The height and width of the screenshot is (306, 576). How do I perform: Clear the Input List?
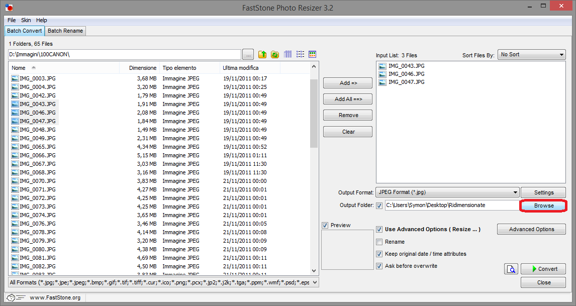click(348, 132)
